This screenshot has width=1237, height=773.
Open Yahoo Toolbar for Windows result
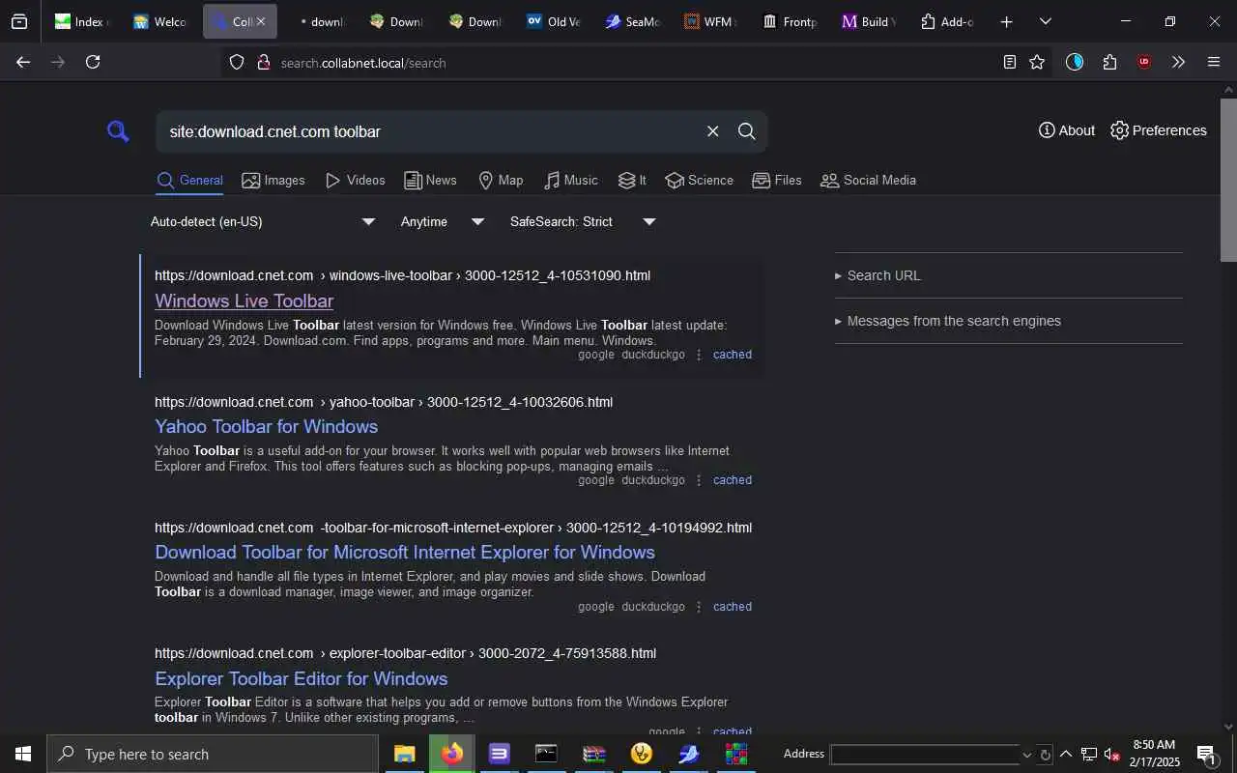(x=266, y=426)
